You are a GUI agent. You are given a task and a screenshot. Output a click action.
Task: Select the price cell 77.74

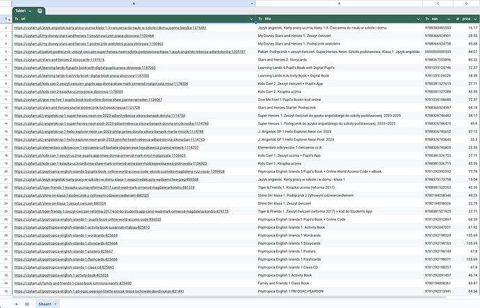tap(467, 171)
